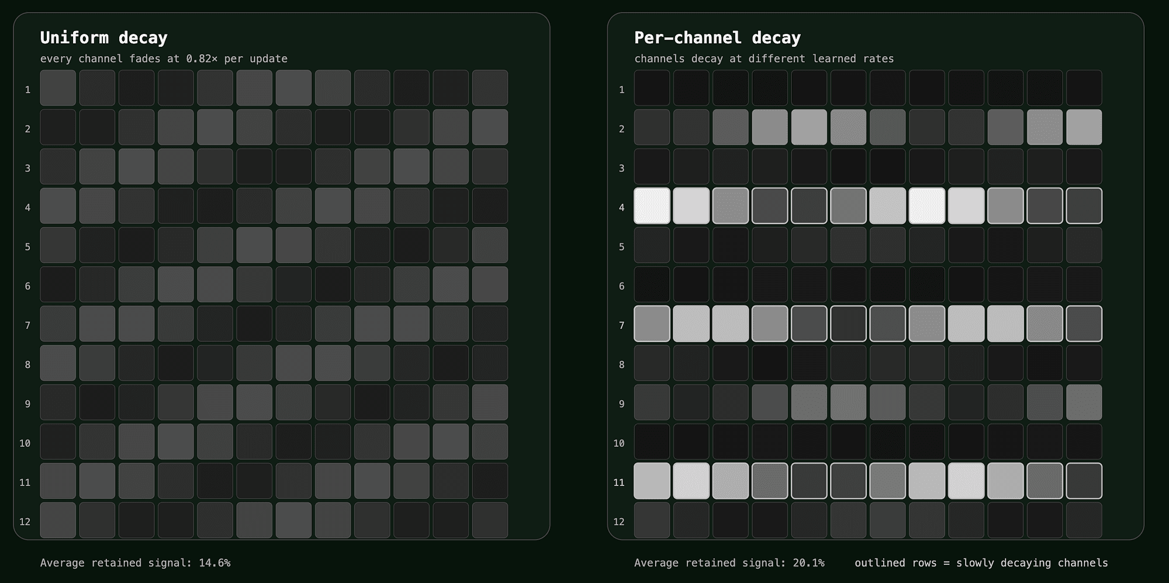This screenshot has height=583, width=1169.
Task: Click the 'Uniform decay' heading
Action: pyautogui.click(x=103, y=38)
